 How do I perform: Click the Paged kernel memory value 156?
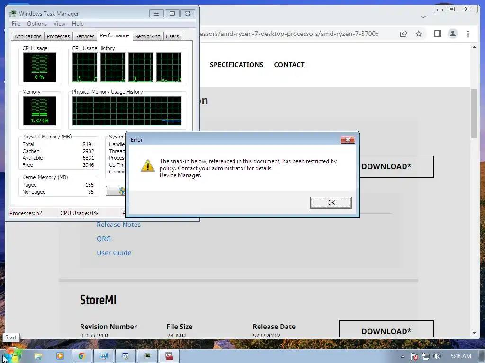pos(90,185)
